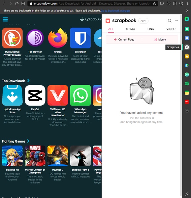Open the green play media sidebar icon
191x198 pixels.
(x=187, y=75)
